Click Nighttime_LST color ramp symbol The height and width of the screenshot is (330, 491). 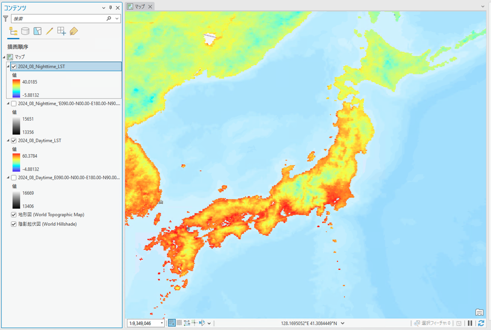(x=16, y=88)
